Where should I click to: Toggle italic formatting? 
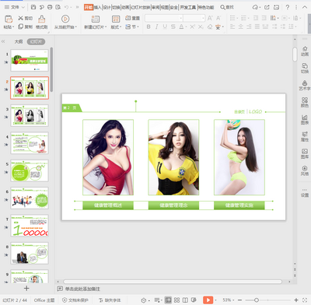156,26
